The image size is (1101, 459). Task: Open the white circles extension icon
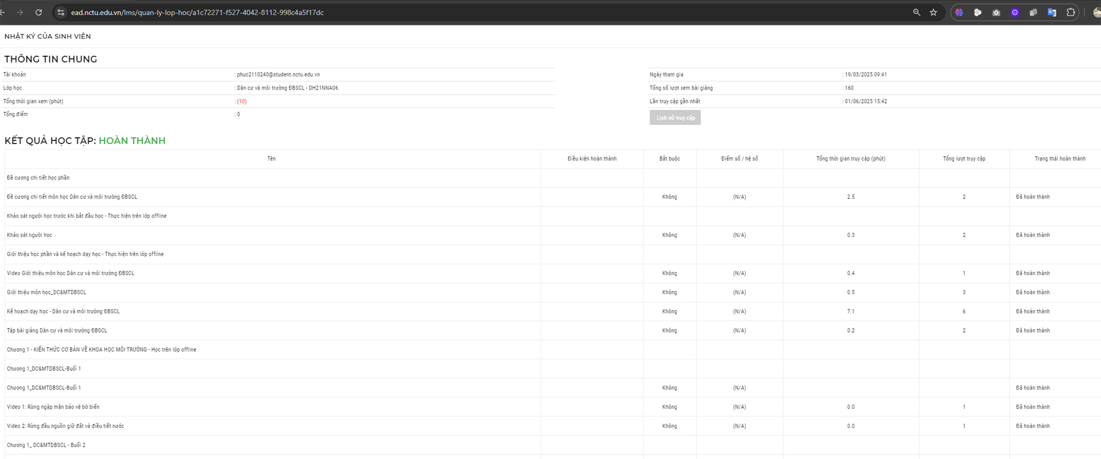pyautogui.click(x=978, y=13)
